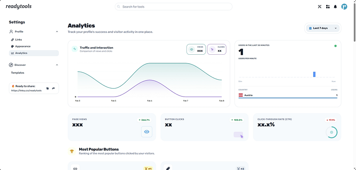Click the tag icon on rank #2 card
Screen dimensions: 356x170
168,168
